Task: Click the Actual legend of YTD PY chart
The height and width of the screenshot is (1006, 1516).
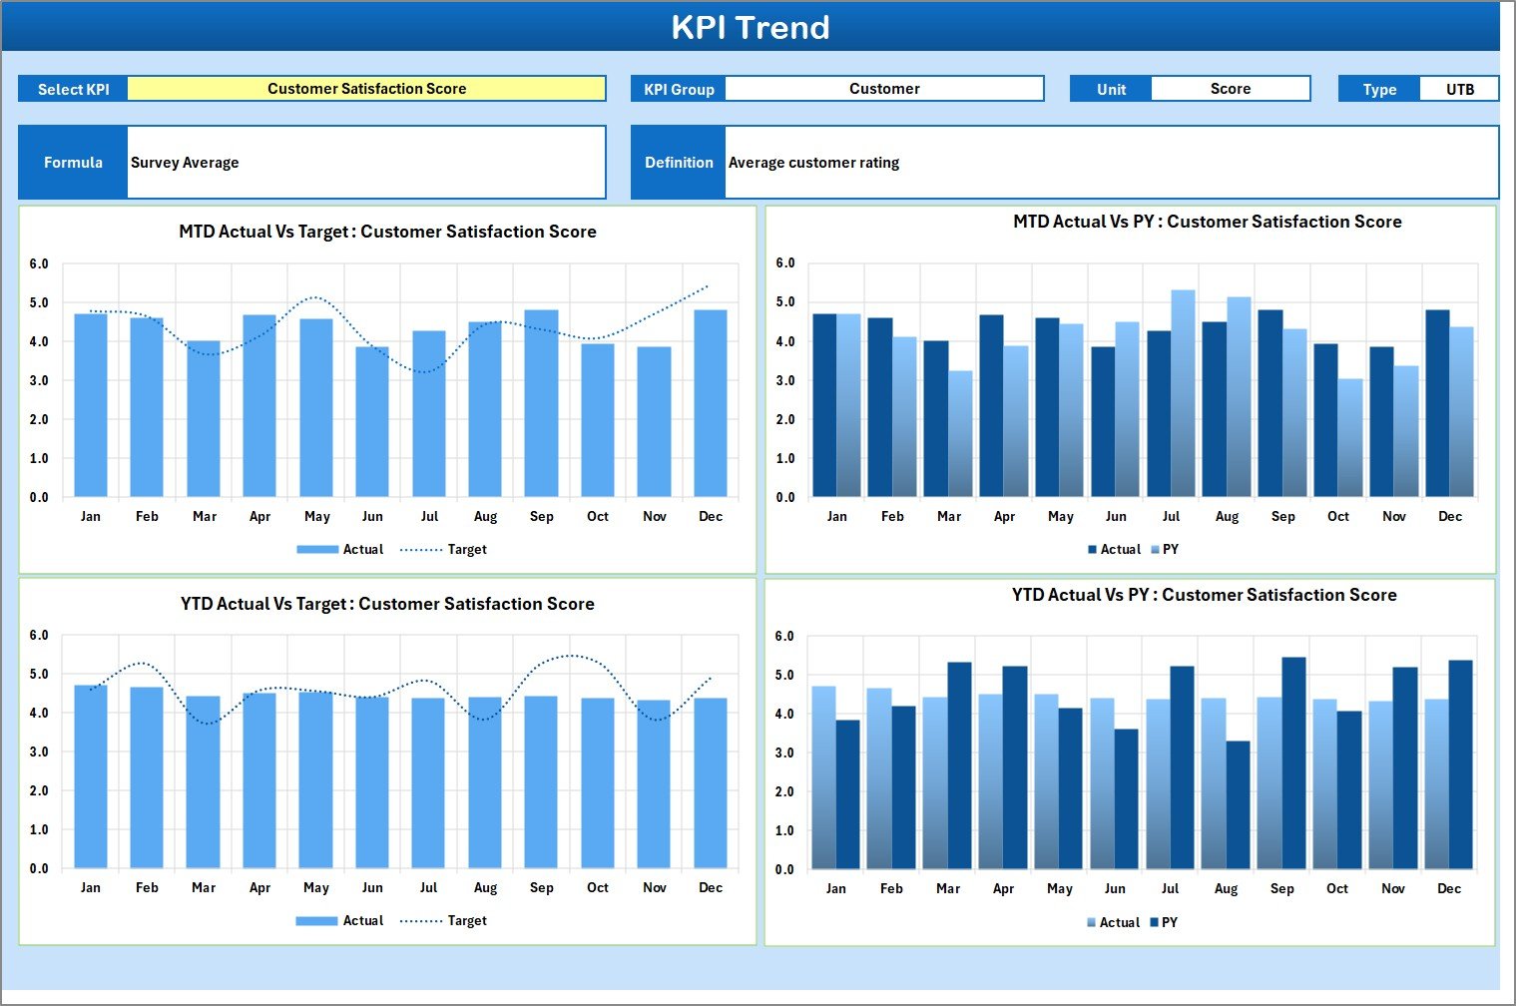Action: [1115, 922]
